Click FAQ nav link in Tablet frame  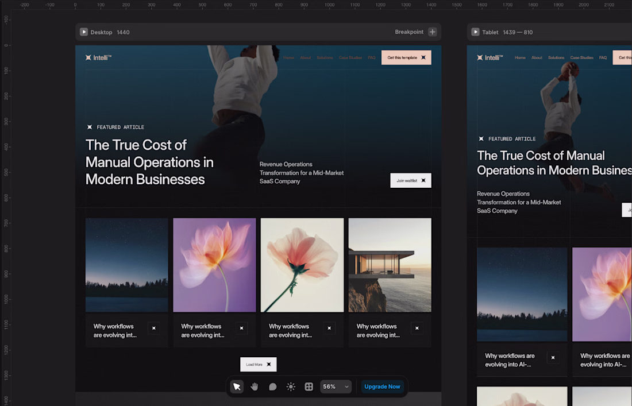pyautogui.click(x=603, y=57)
